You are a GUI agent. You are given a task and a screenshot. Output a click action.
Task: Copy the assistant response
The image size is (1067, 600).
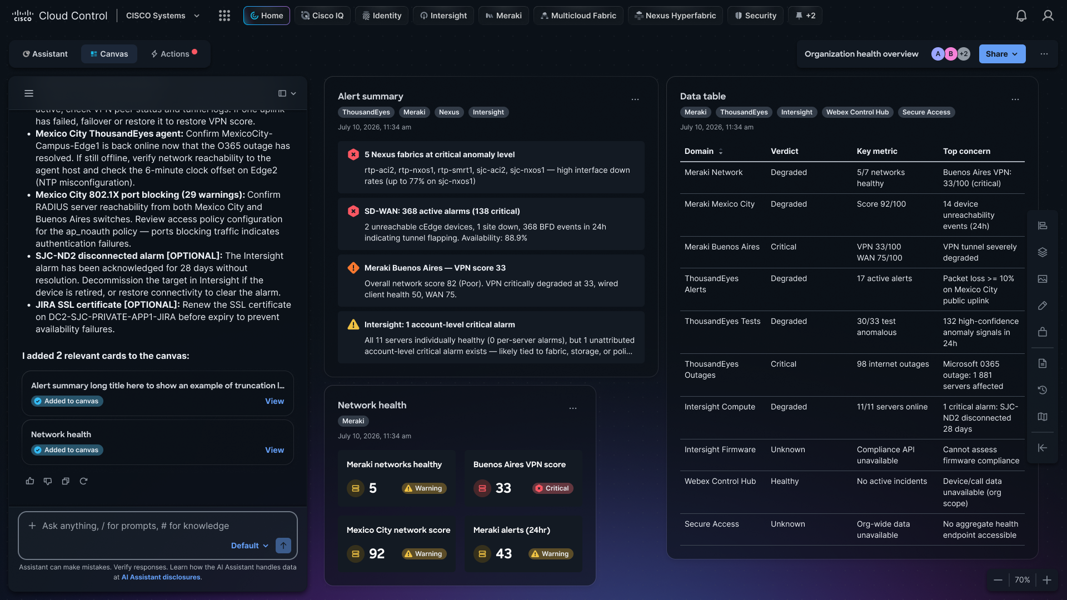click(66, 481)
